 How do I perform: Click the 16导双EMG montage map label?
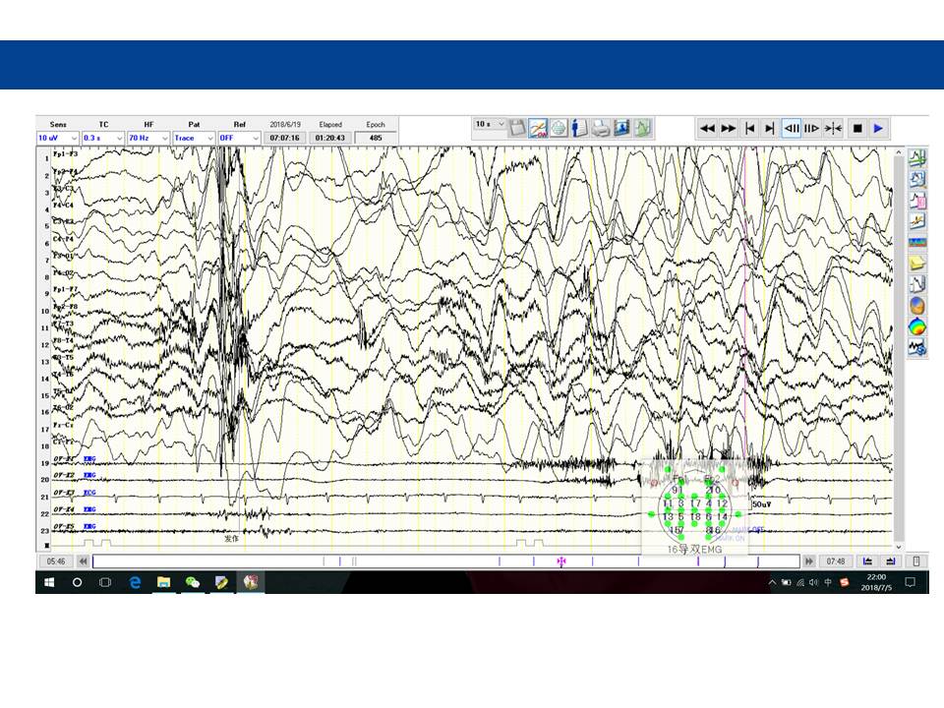695,549
